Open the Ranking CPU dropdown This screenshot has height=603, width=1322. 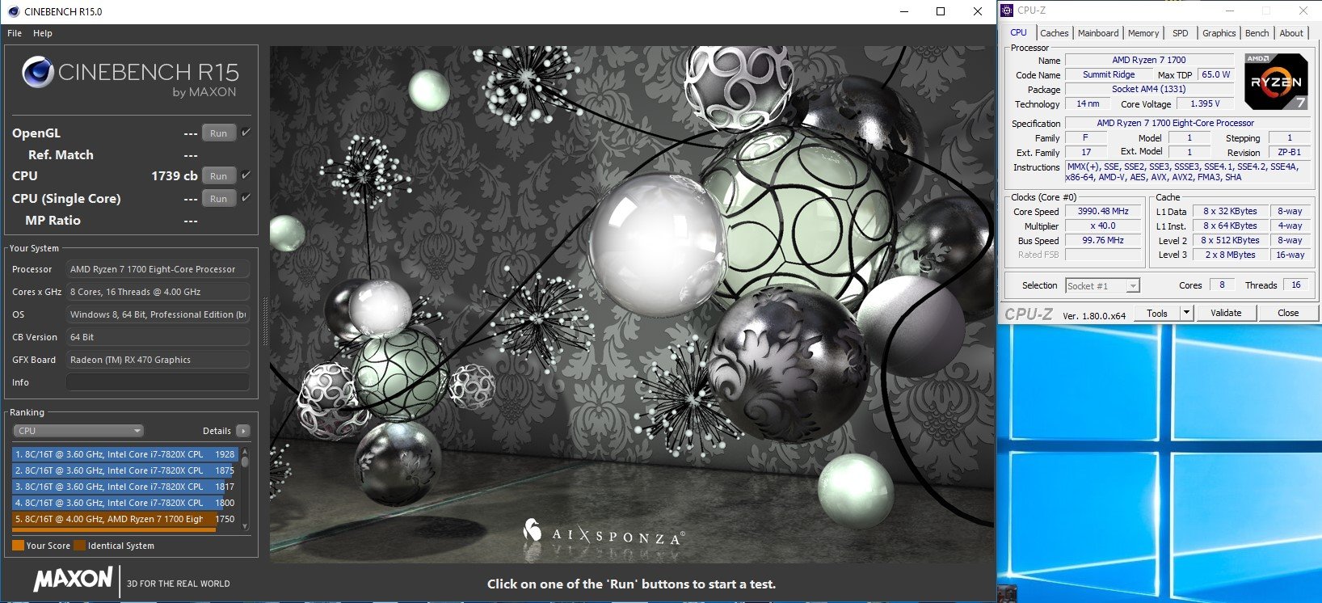point(78,431)
